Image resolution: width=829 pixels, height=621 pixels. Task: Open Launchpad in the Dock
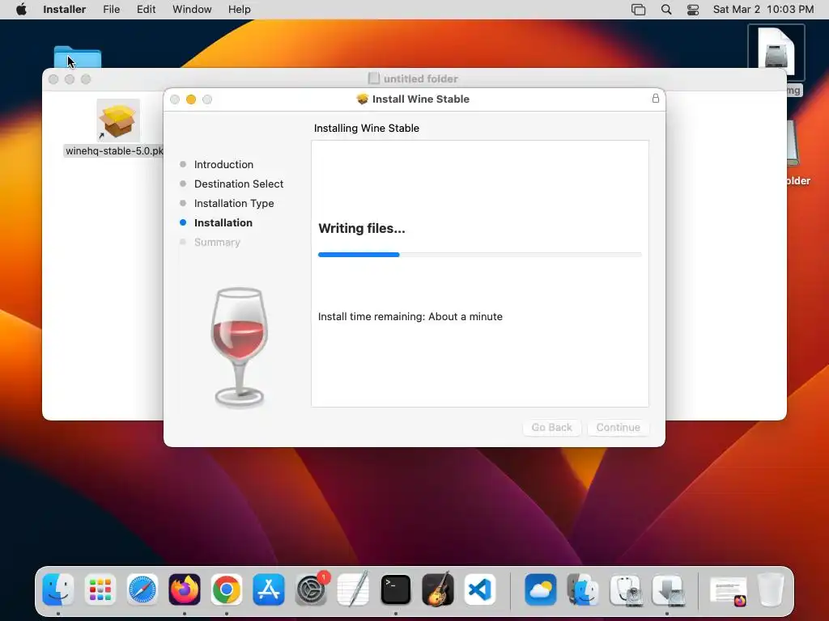(100, 589)
